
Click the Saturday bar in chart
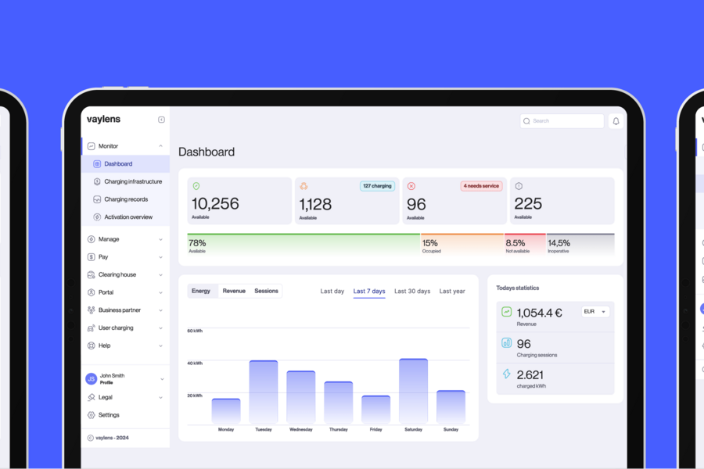(414, 392)
